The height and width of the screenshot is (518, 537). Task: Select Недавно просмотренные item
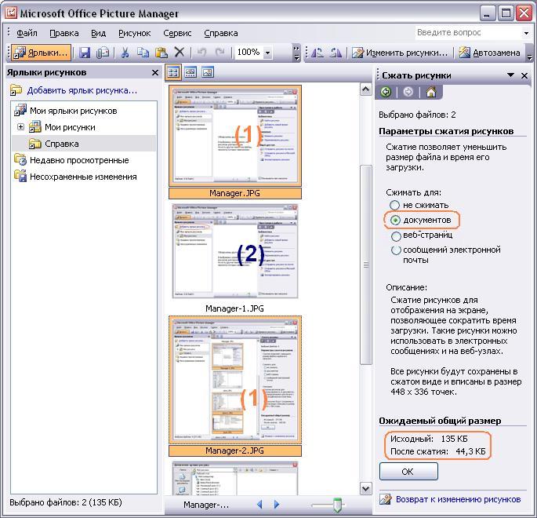79,160
